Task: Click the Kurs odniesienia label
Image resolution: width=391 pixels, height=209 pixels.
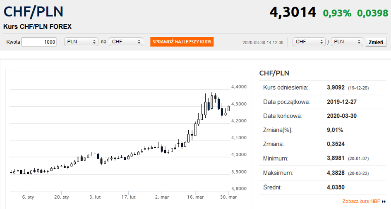Action: click(285, 88)
